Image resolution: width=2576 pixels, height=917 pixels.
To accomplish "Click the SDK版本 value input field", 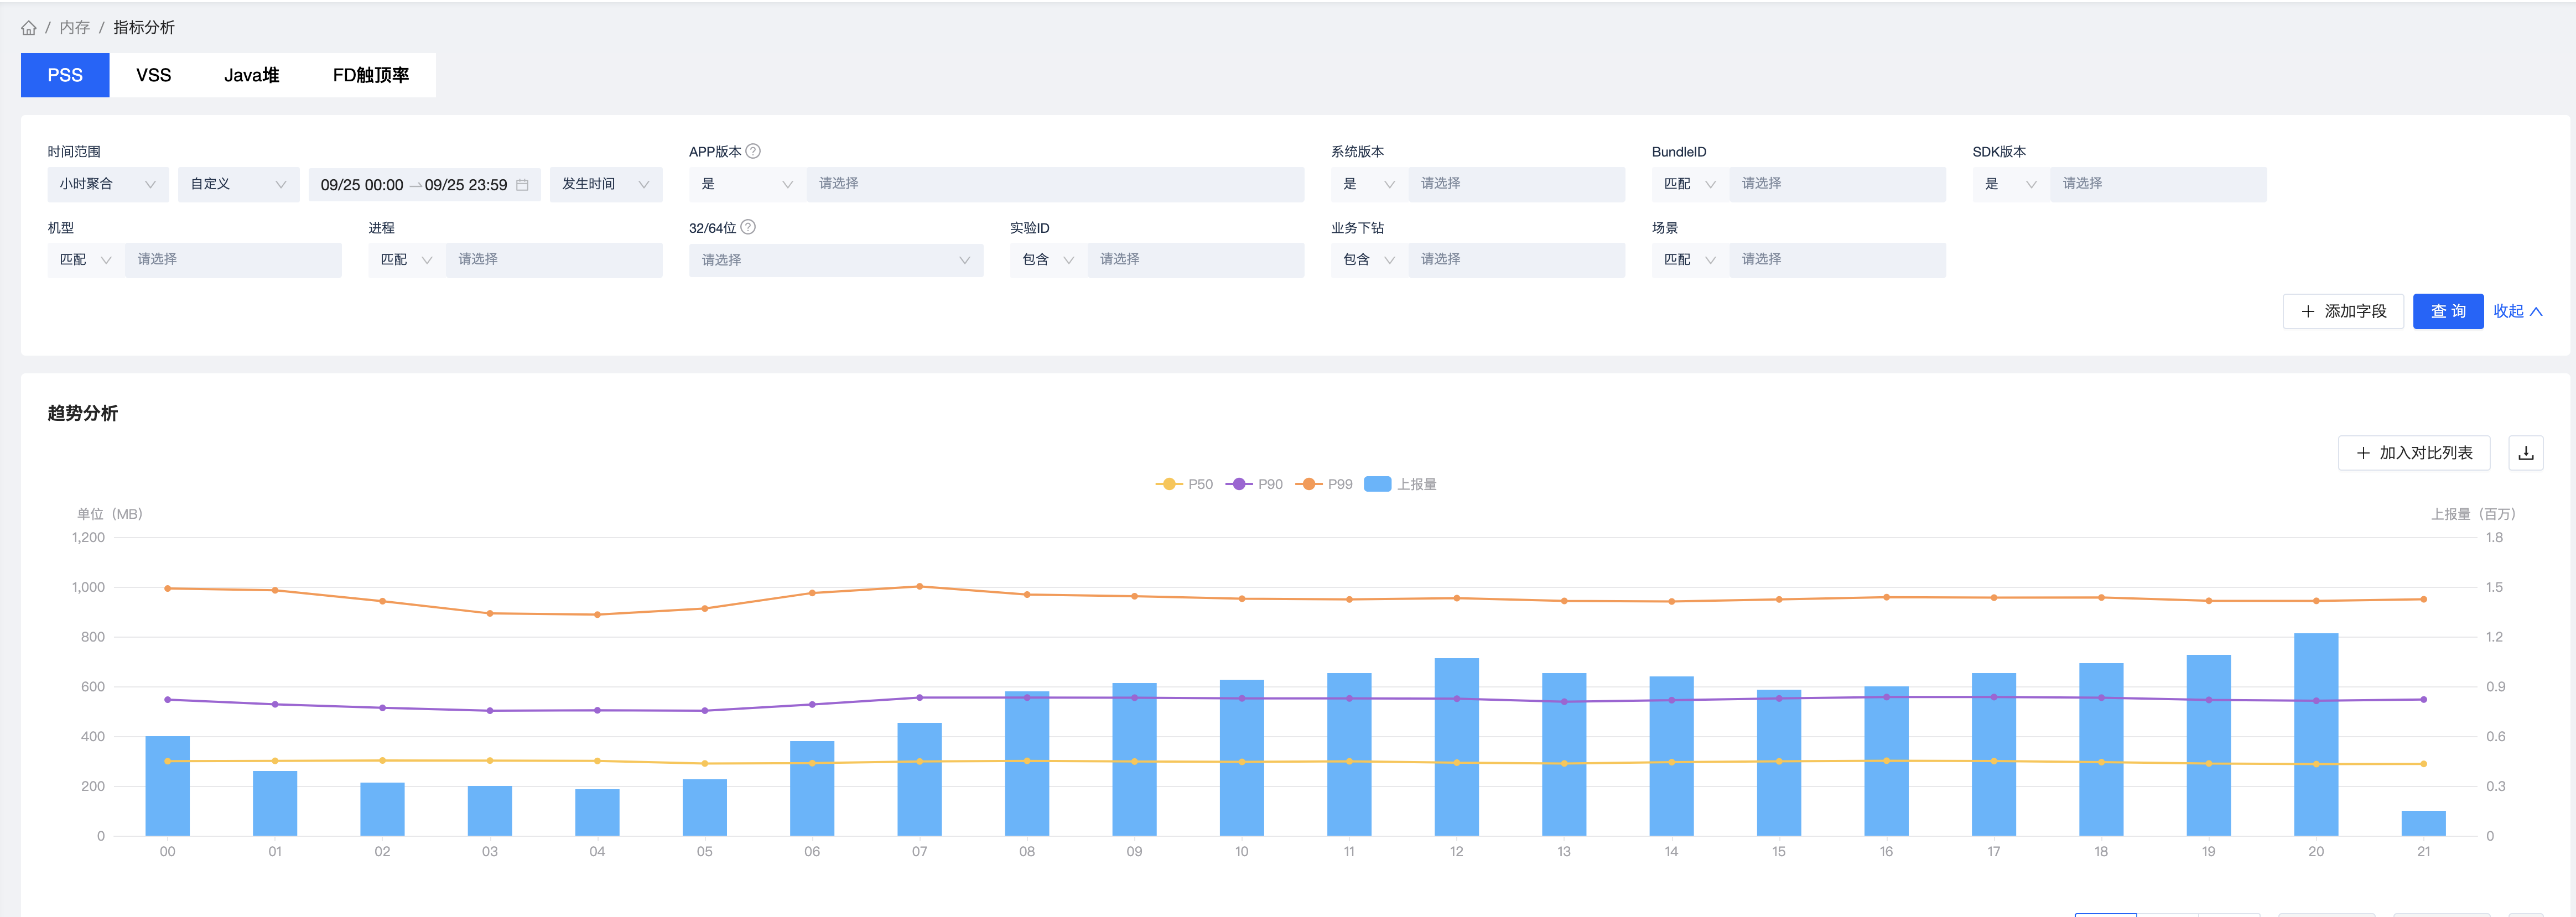I will pyautogui.click(x=2158, y=184).
